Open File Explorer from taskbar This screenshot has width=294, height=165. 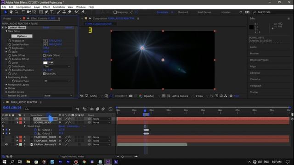(28, 162)
